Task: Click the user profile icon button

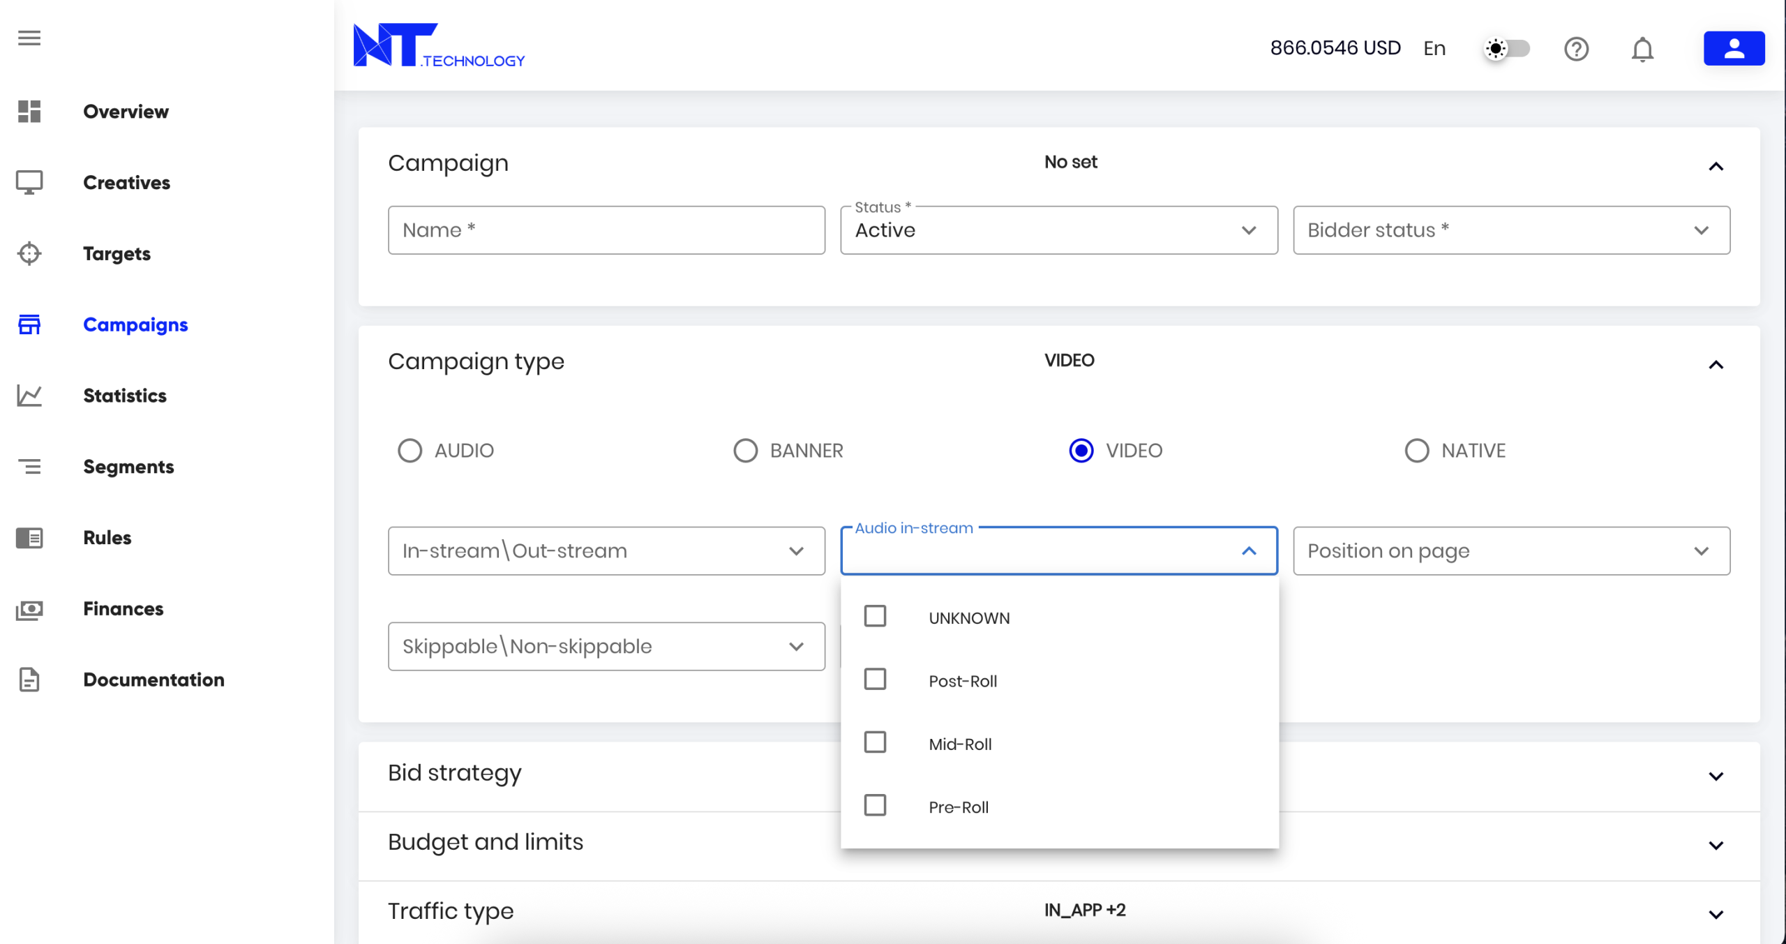Action: click(1734, 48)
